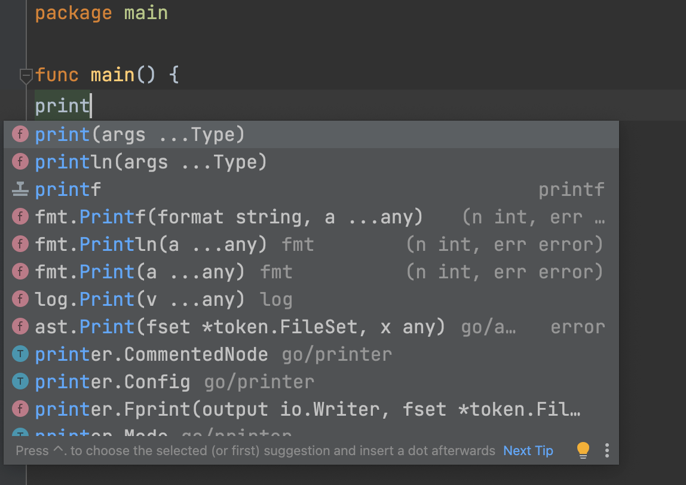The height and width of the screenshot is (485, 686).
Task: Select the println(args ...Type) suggestion
Action: tap(151, 162)
